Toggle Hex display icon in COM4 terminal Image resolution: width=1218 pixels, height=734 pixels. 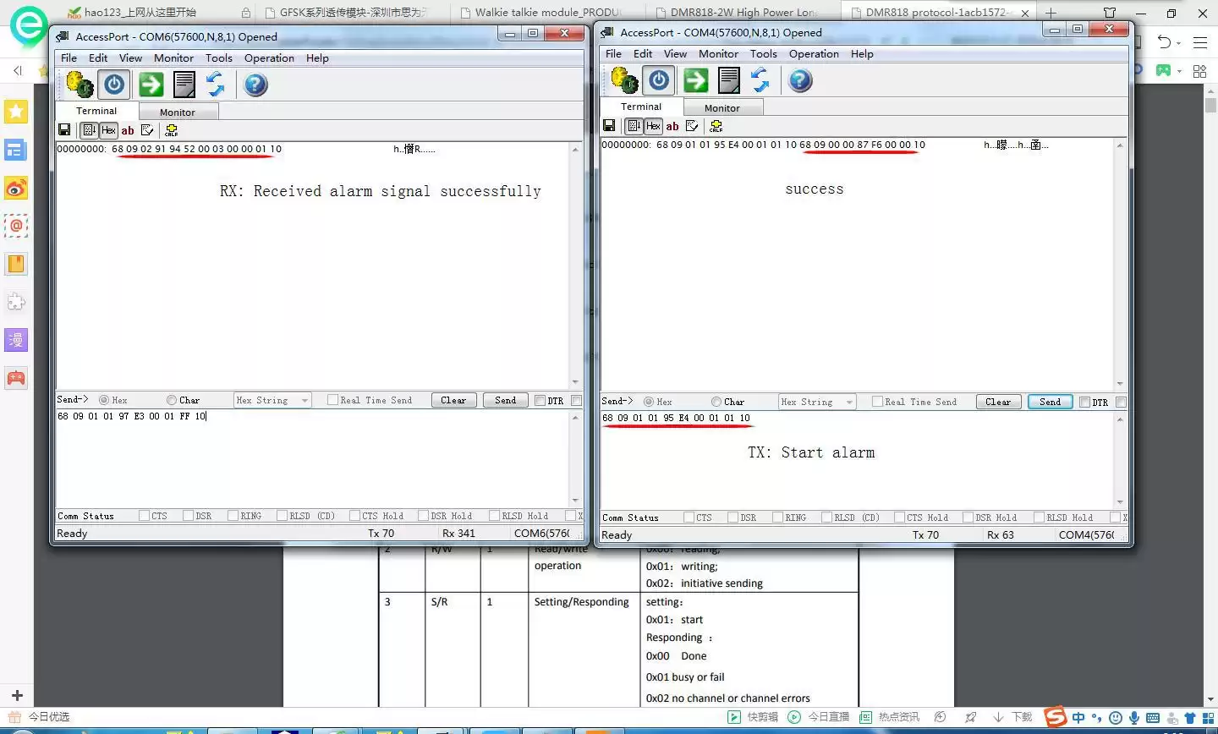coord(653,126)
